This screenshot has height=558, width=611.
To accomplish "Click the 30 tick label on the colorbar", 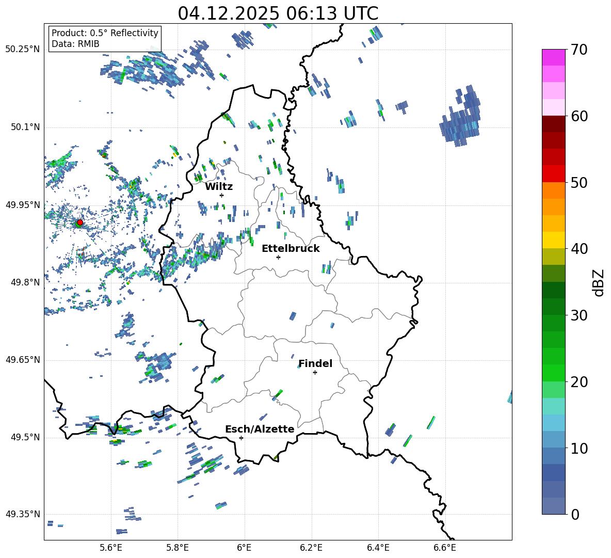I will pyautogui.click(x=579, y=315).
